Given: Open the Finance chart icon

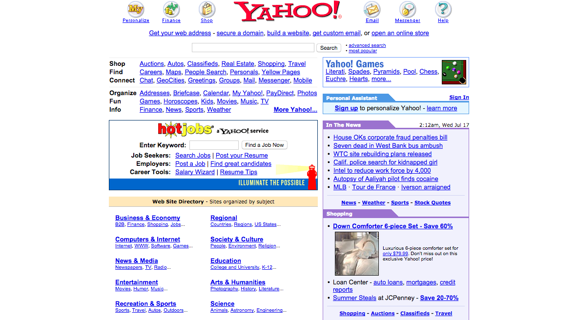Looking at the screenshot, I should click(x=171, y=9).
